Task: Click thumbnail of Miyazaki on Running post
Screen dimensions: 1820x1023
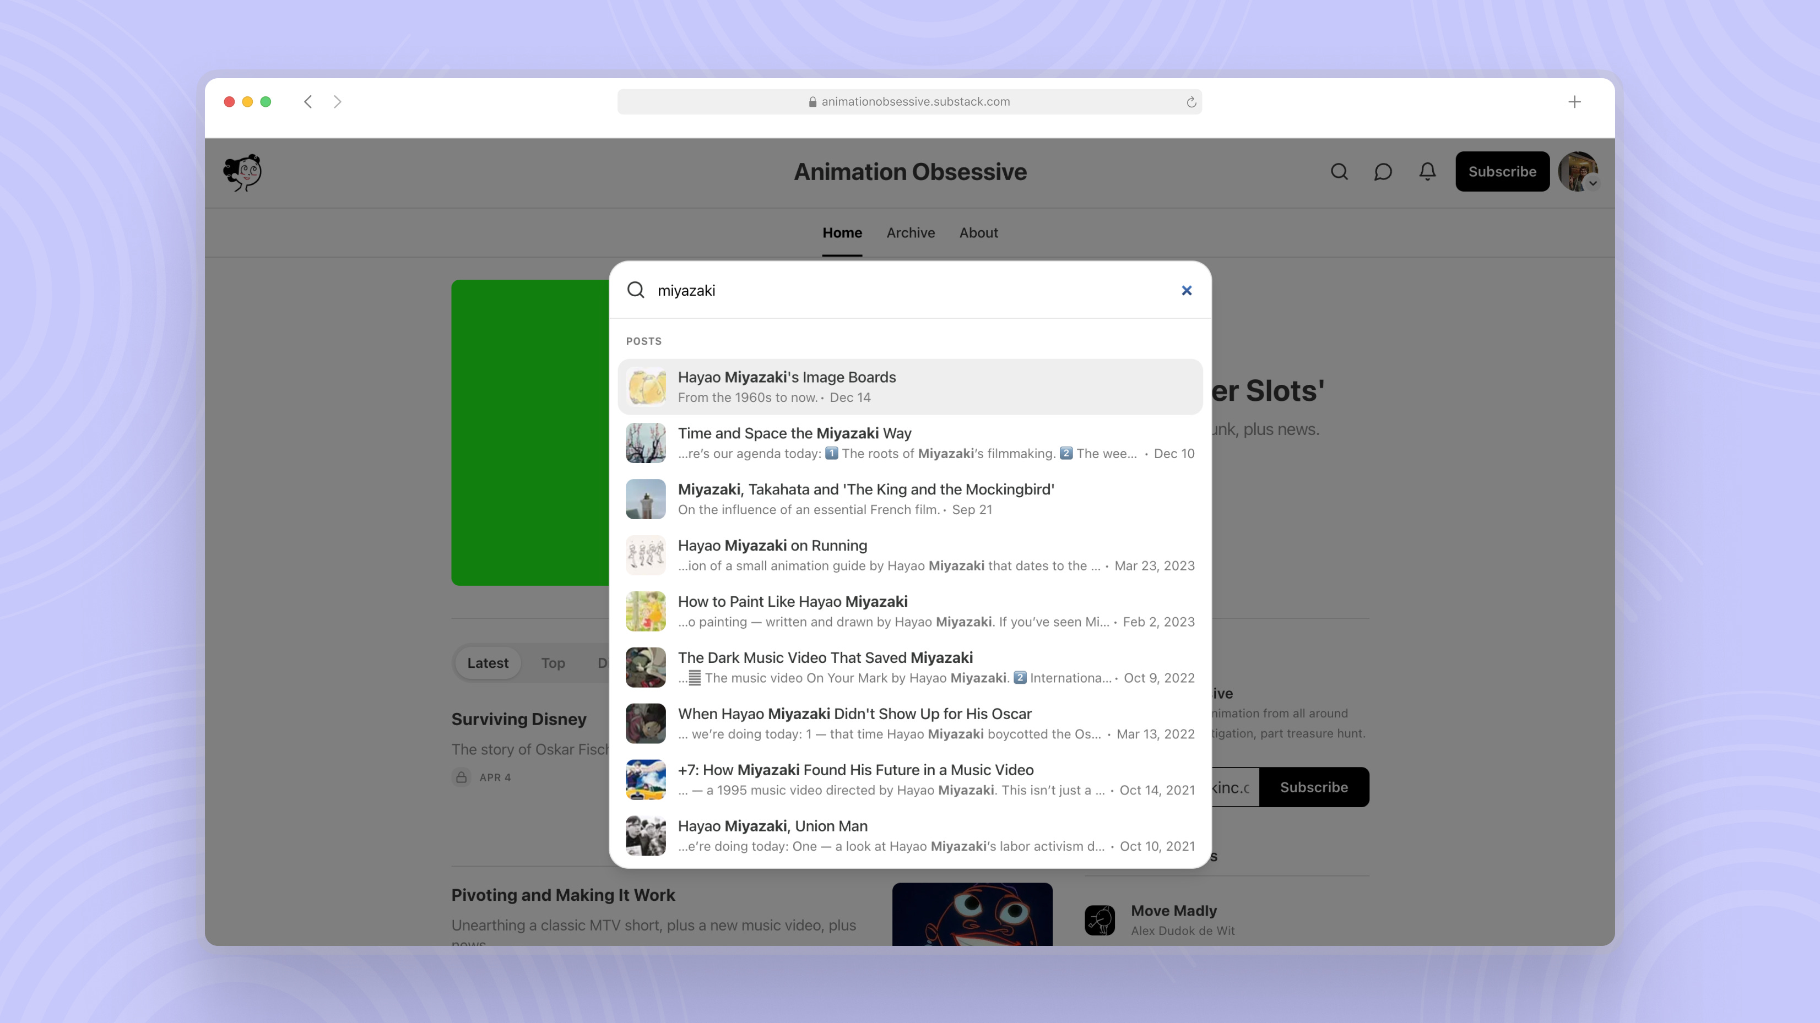Action: 646,555
